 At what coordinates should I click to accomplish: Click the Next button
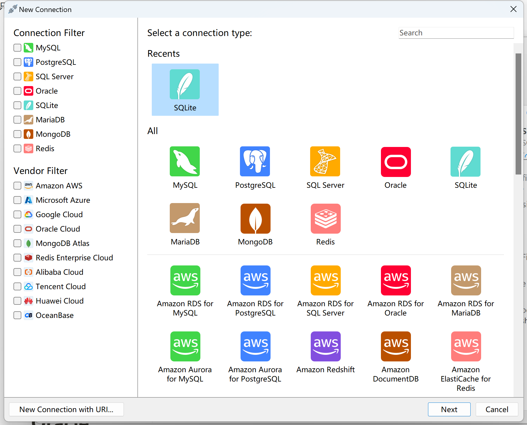[x=449, y=409]
